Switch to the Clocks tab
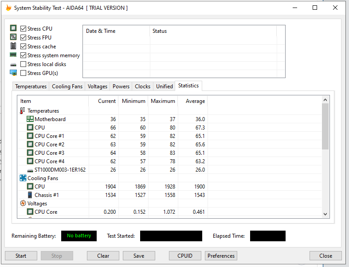Screen dimensions: 349x267 tap(142, 86)
